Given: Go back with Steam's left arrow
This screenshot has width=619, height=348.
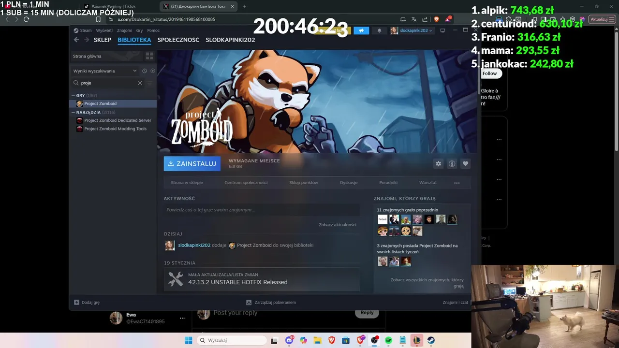Looking at the screenshot, I should tap(76, 40).
